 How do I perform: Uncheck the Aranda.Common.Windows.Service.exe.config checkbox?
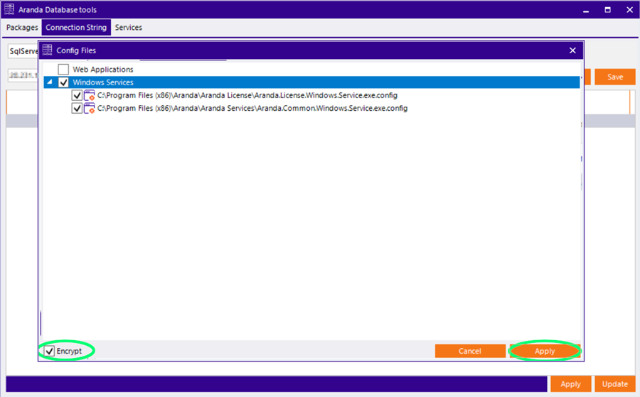77,109
